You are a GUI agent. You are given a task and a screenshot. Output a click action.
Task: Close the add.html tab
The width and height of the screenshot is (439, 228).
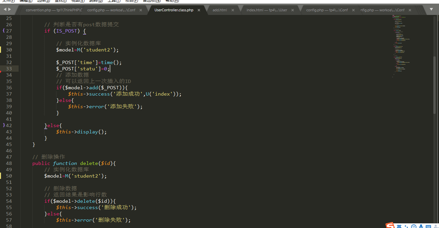coord(233,10)
